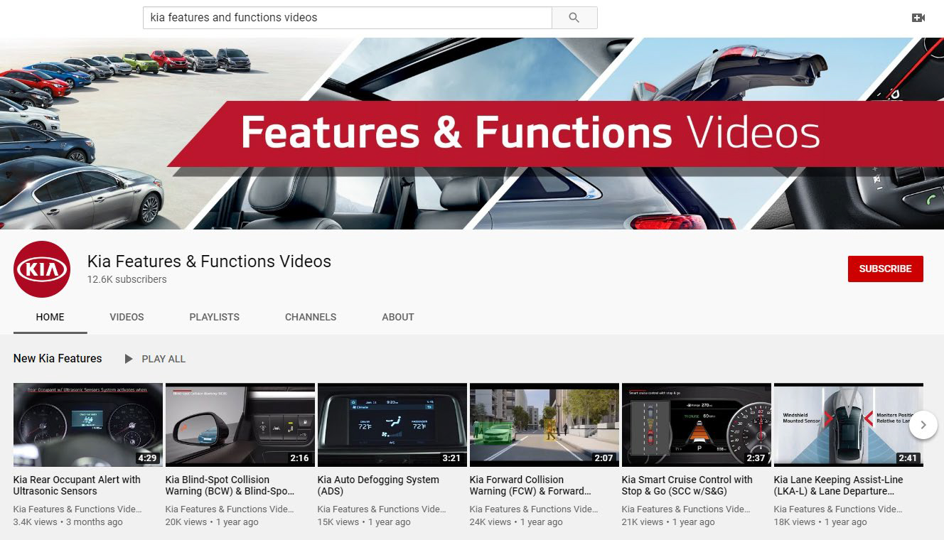Click title Kia Auto Defogging System (ADS)

tap(378, 485)
